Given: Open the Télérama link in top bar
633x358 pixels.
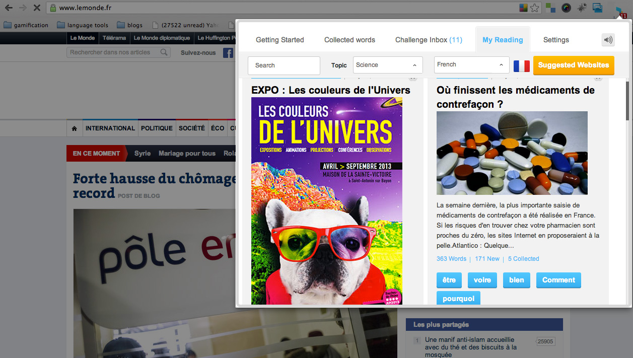Looking at the screenshot, I should click(x=114, y=38).
